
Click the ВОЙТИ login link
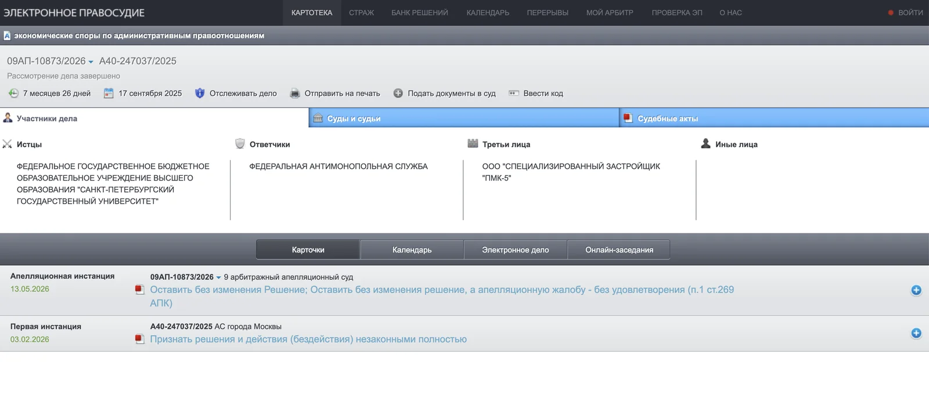910,13
